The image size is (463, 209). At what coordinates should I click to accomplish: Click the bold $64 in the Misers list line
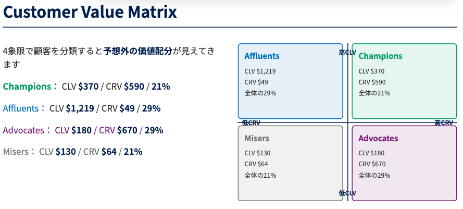tap(108, 152)
